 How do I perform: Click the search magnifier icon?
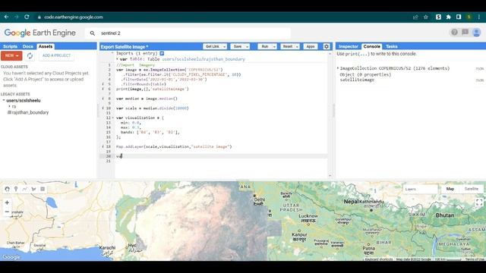(x=93, y=33)
